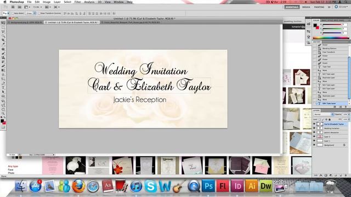351x197 pixels.
Task: Click the link layers icon in Layers panel
Action: click(x=315, y=175)
